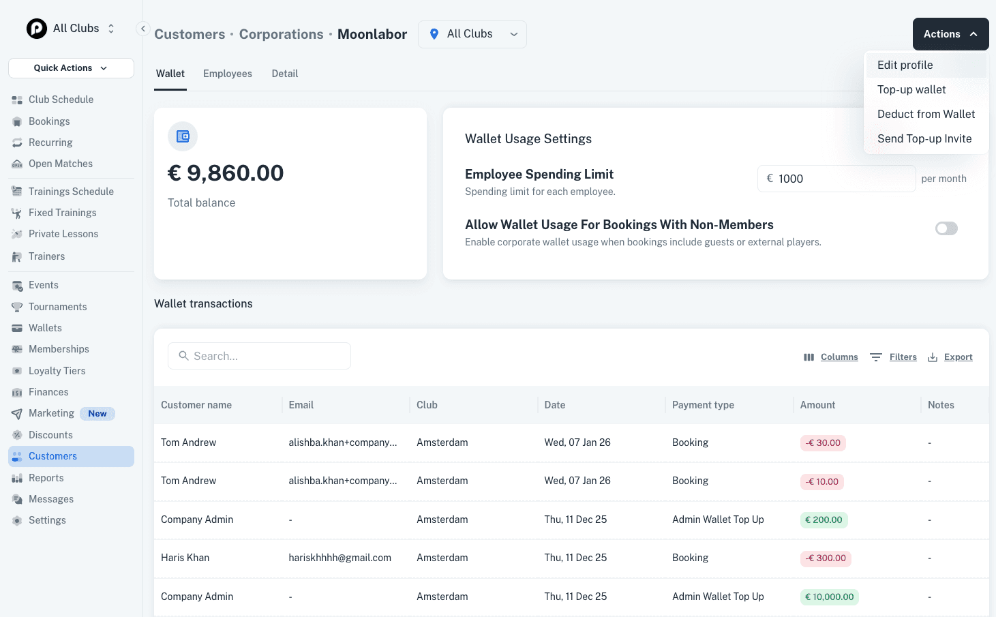996x617 pixels.
Task: Click the Messages icon
Action: pyautogui.click(x=17, y=499)
